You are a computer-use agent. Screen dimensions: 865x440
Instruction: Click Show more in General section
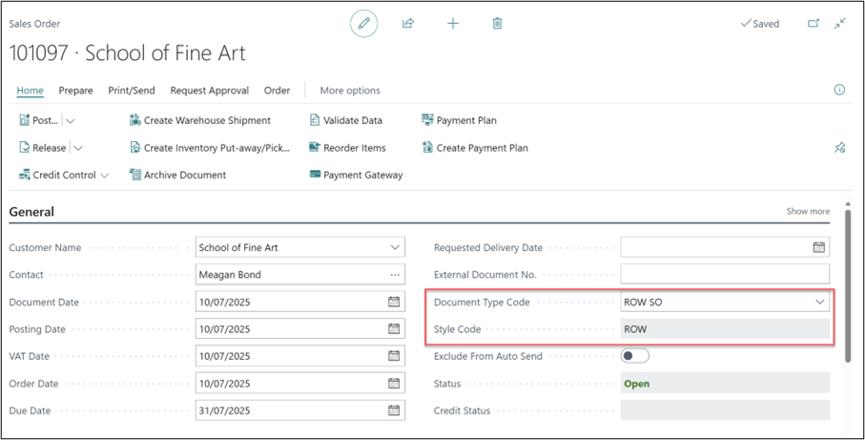click(808, 211)
